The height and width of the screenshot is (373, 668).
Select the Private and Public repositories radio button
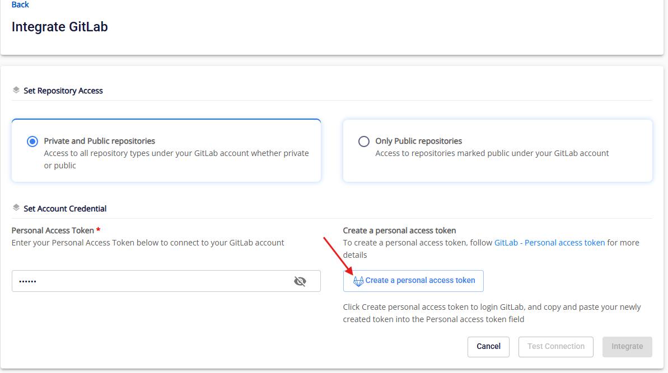coord(32,141)
